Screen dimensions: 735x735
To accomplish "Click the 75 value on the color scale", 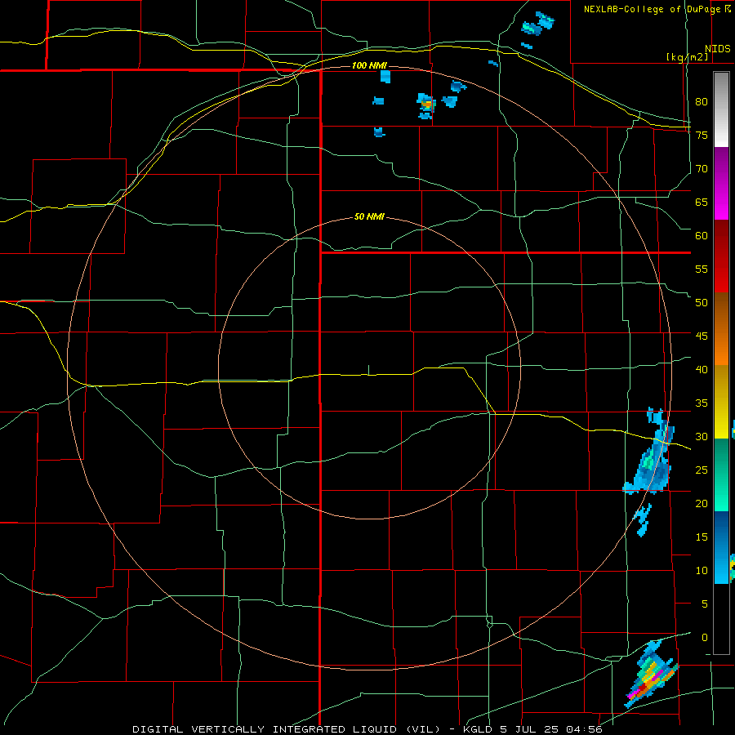I will (702, 135).
